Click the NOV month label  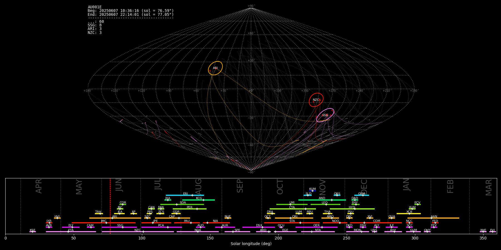pyautogui.click(x=323, y=187)
